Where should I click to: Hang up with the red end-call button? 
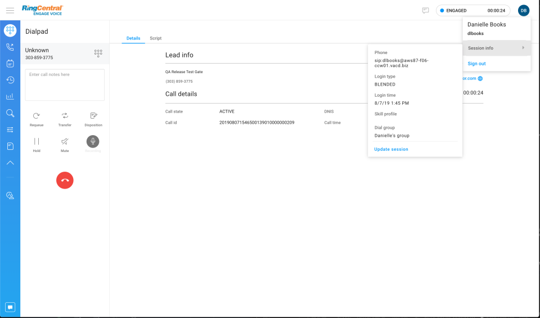tap(65, 180)
